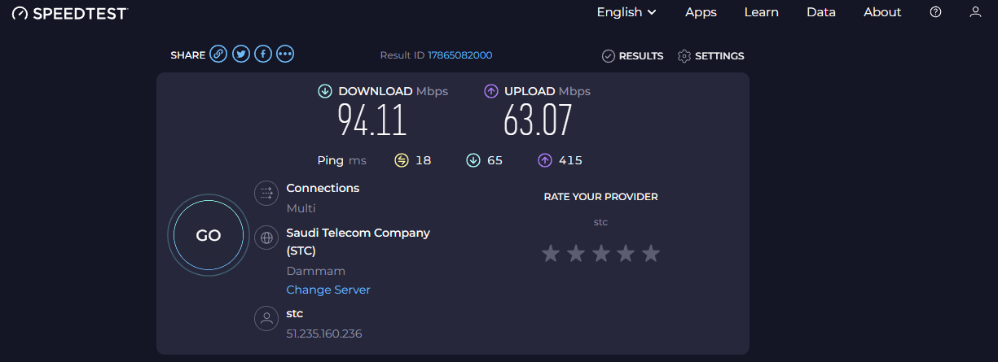Click the help question mark icon
The image size is (998, 362).
pyautogui.click(x=936, y=12)
